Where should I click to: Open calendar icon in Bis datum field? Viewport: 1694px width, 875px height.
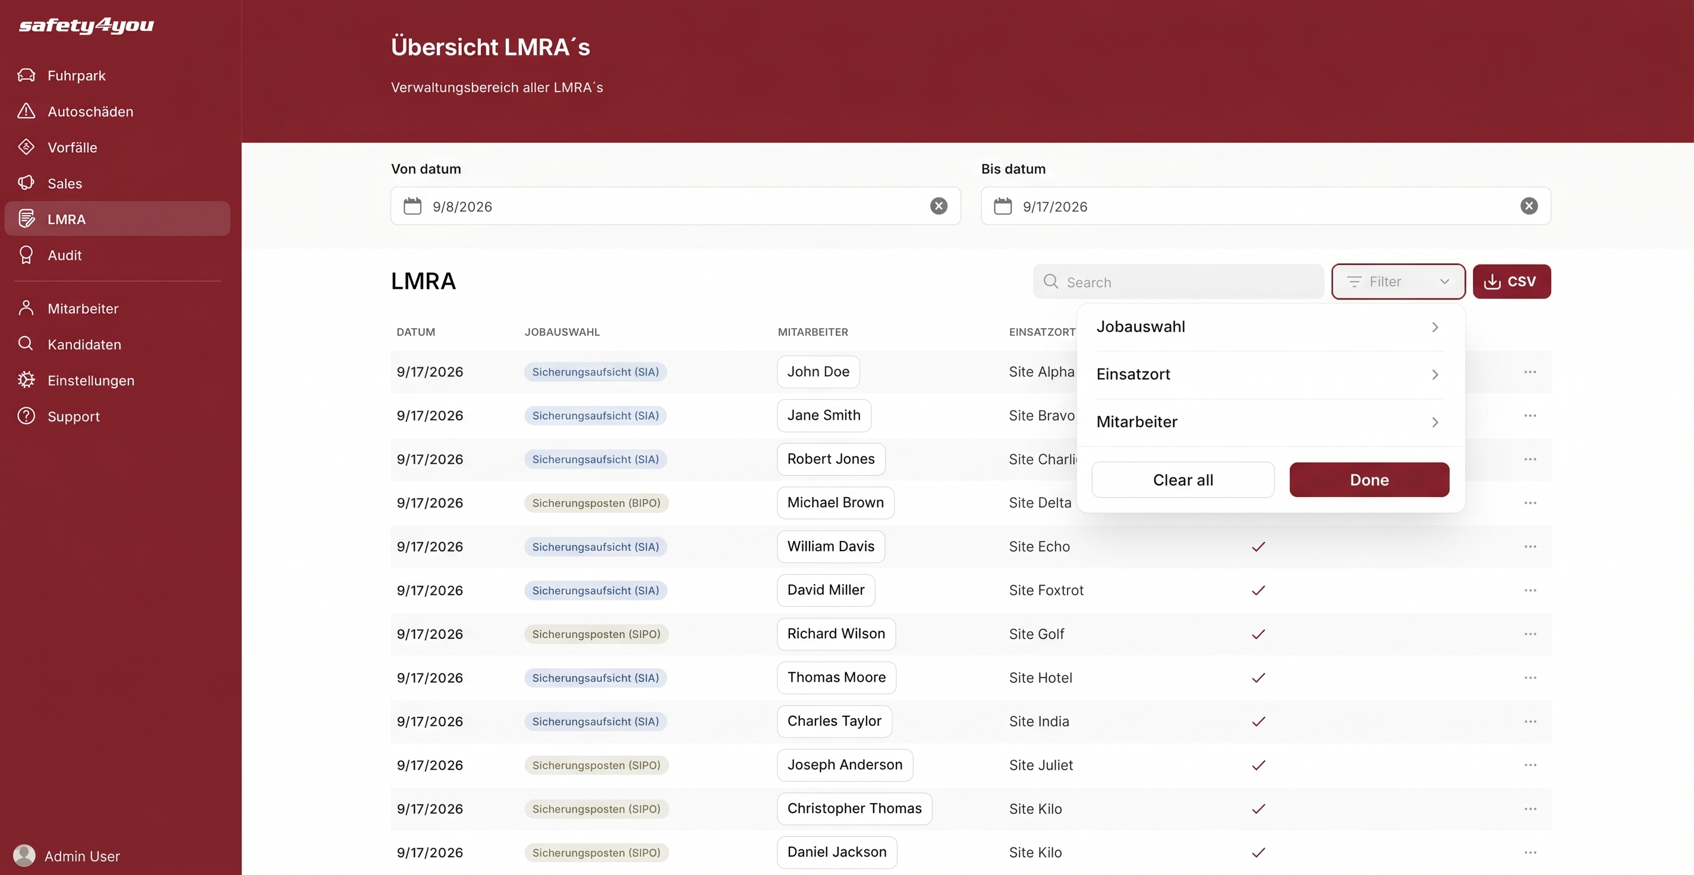point(1003,206)
